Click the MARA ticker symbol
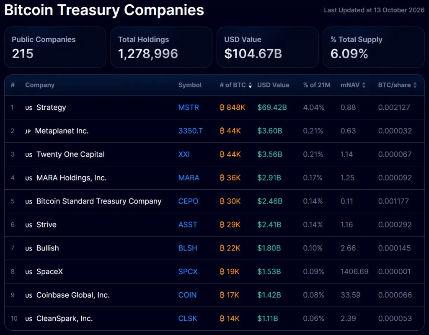The width and height of the screenshot is (429, 335). pos(189,178)
